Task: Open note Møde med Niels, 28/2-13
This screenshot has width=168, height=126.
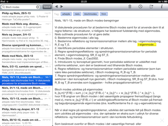Action: pyautogui.click(x=26, y=59)
